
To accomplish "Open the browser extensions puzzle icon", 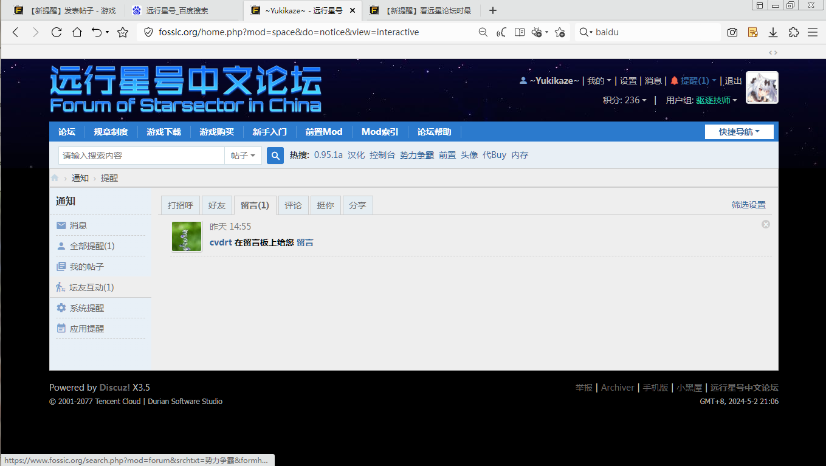I will tap(793, 32).
